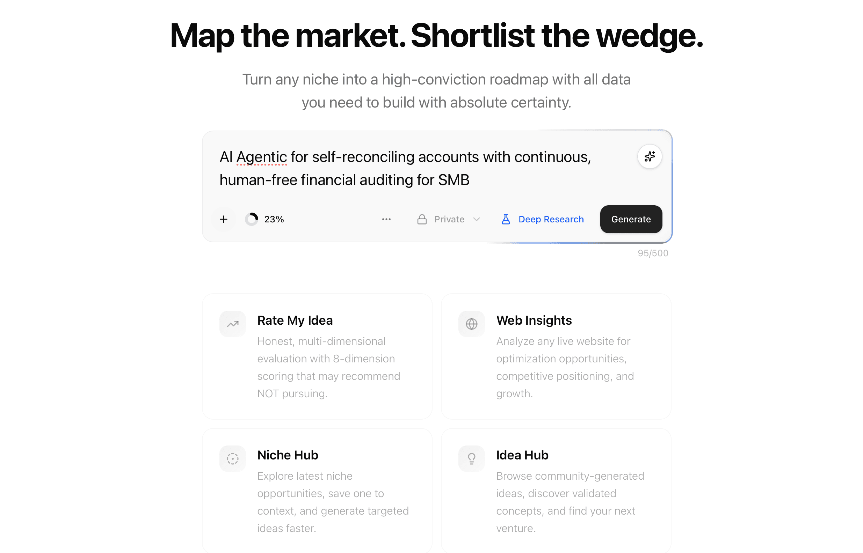This screenshot has width=863, height=553.
Task: Click the 23% progress ring indicator
Action: click(x=253, y=219)
